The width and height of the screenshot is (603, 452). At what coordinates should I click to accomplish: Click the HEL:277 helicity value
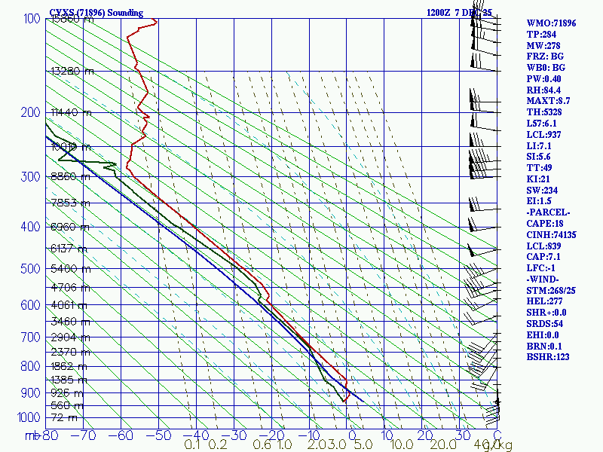click(x=544, y=301)
